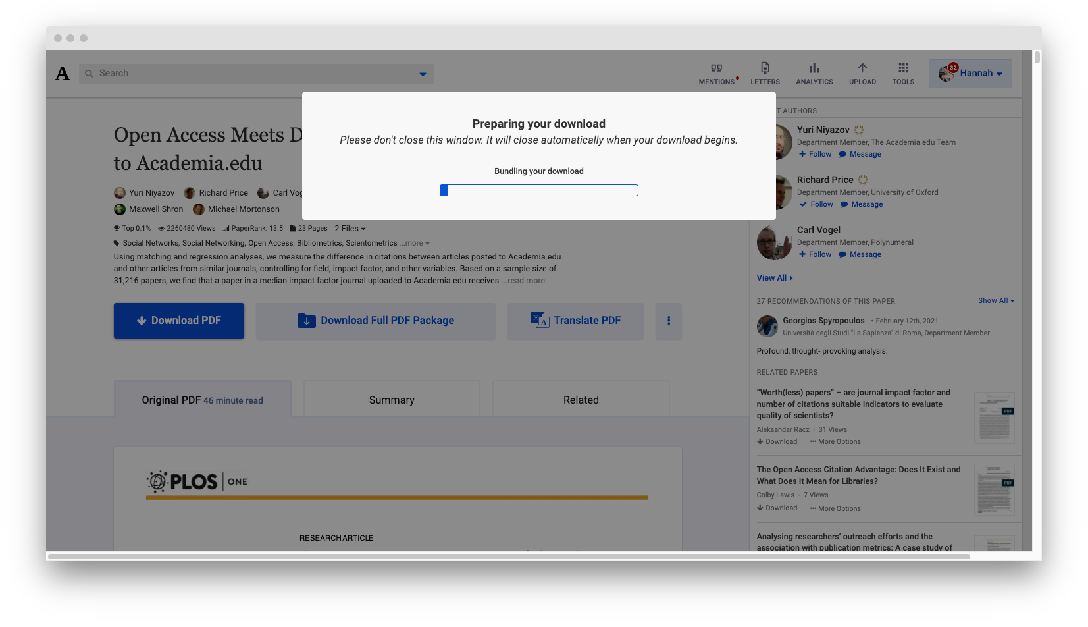Click Michael Mortonson's small author avatar
This screenshot has width=1088, height=627.
[199, 209]
